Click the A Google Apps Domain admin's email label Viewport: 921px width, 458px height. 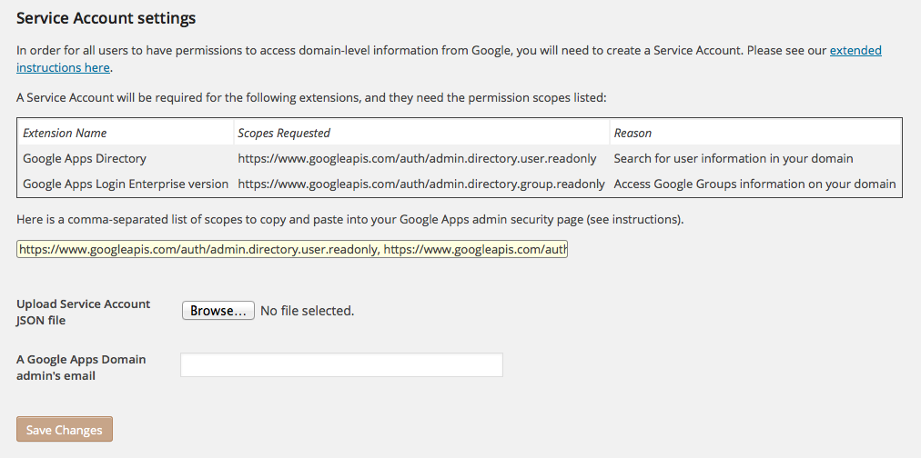pyautogui.click(x=81, y=367)
